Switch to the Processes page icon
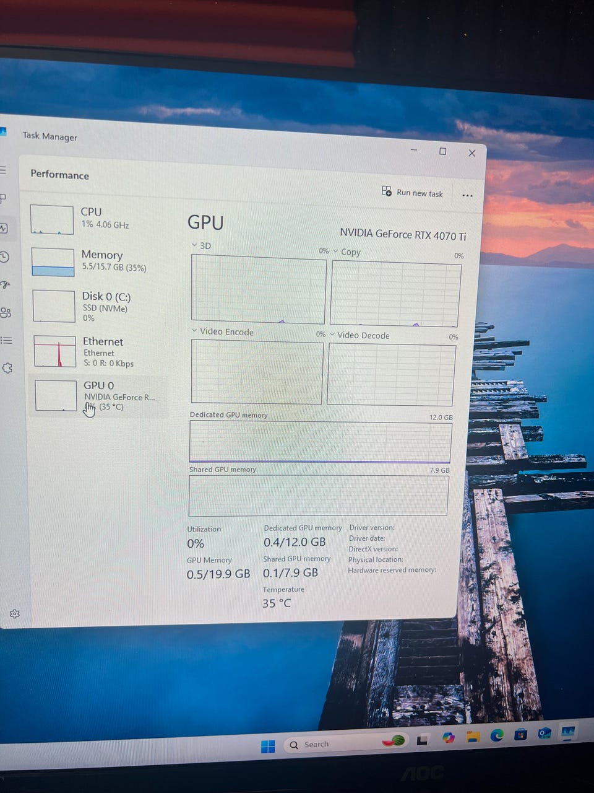 [2, 199]
